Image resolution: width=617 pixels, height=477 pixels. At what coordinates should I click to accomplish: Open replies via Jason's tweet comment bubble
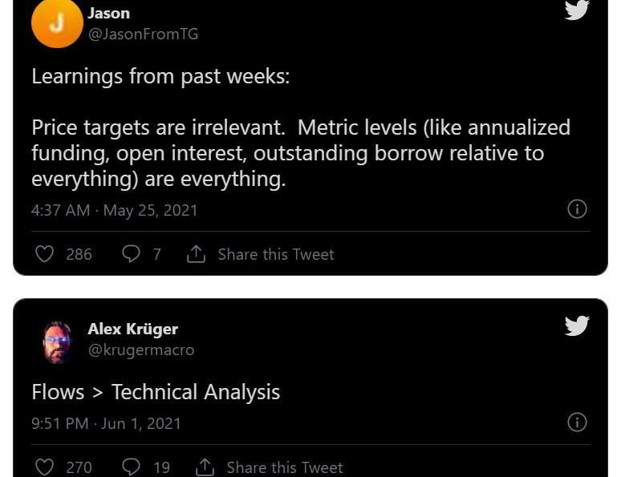coord(131,254)
